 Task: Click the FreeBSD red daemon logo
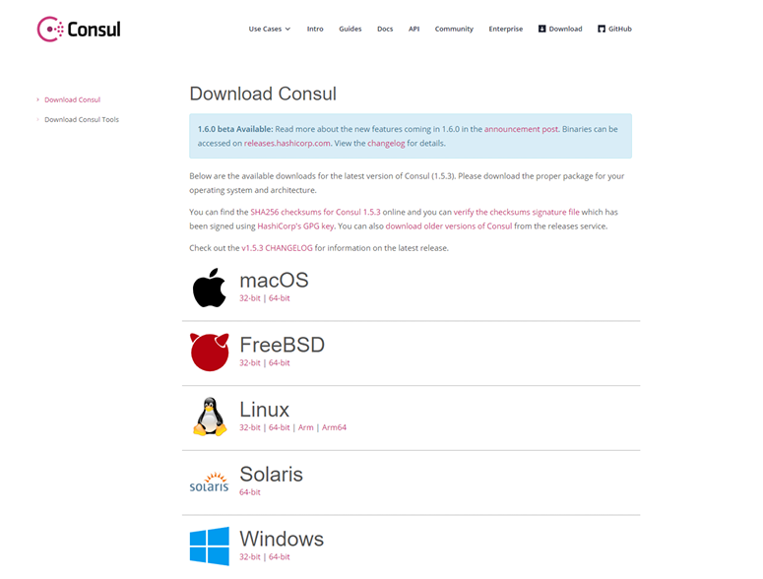pyautogui.click(x=210, y=353)
